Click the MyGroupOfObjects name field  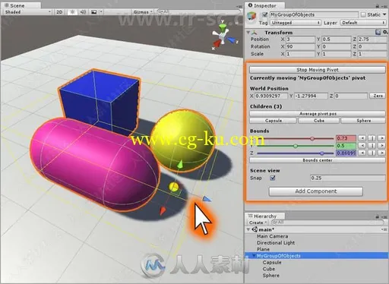click(314, 14)
